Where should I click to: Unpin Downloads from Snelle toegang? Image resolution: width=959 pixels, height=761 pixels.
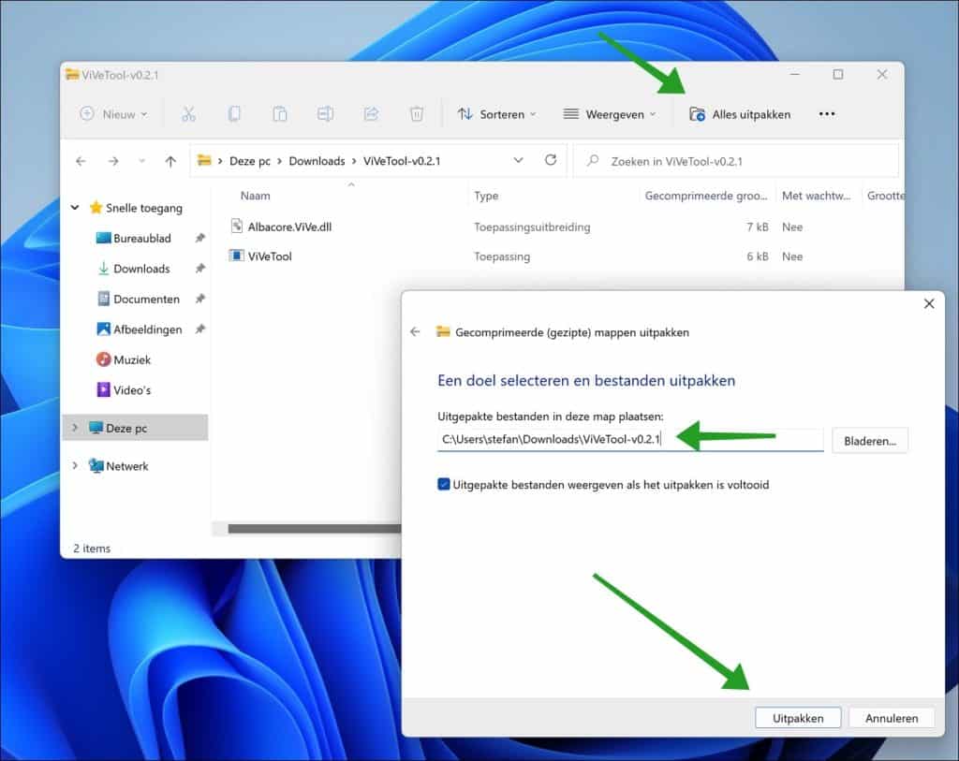(x=199, y=269)
